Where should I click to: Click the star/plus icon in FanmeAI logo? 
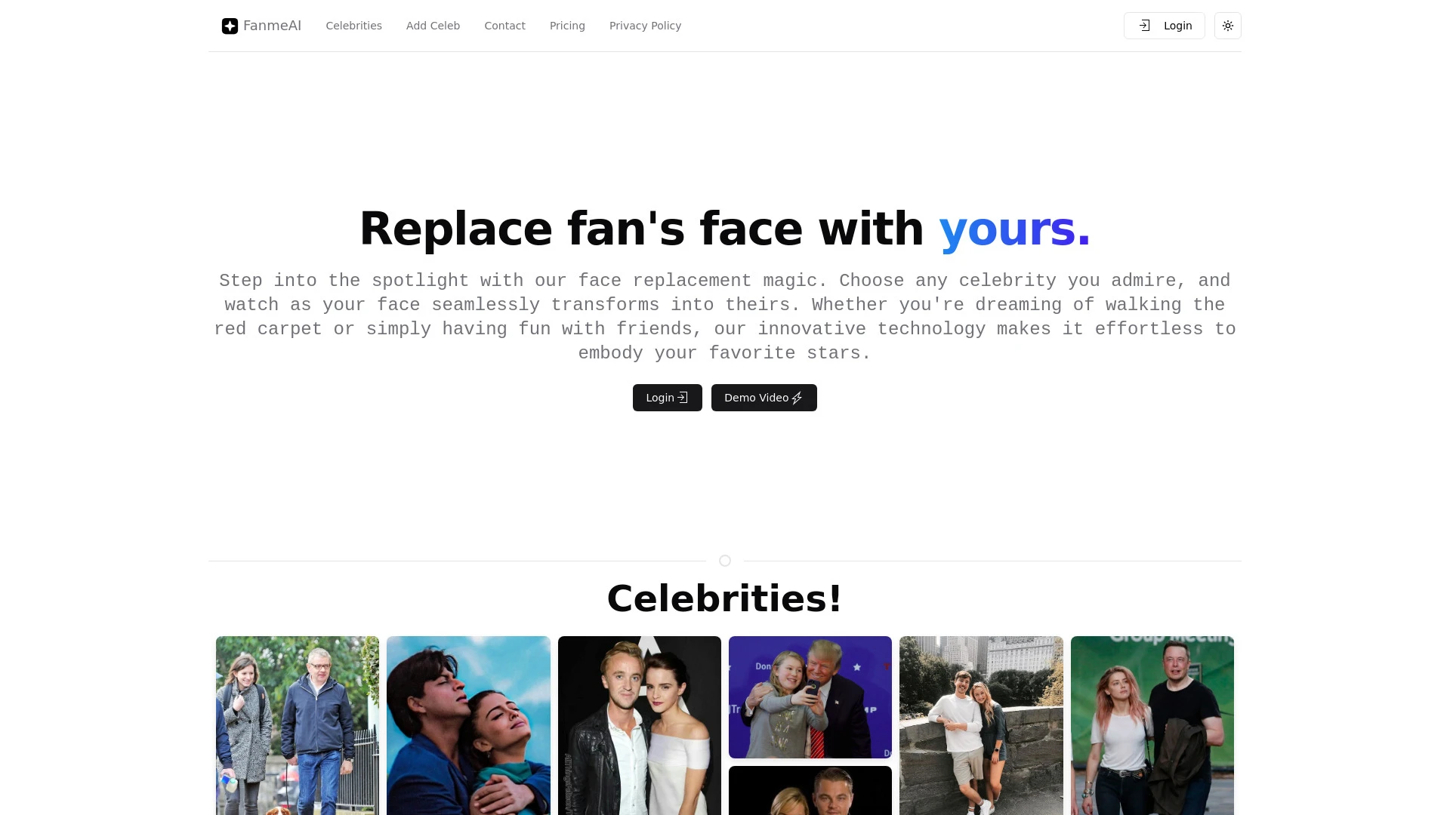[229, 26]
